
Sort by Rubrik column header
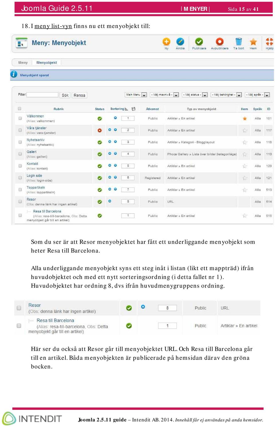59,109
